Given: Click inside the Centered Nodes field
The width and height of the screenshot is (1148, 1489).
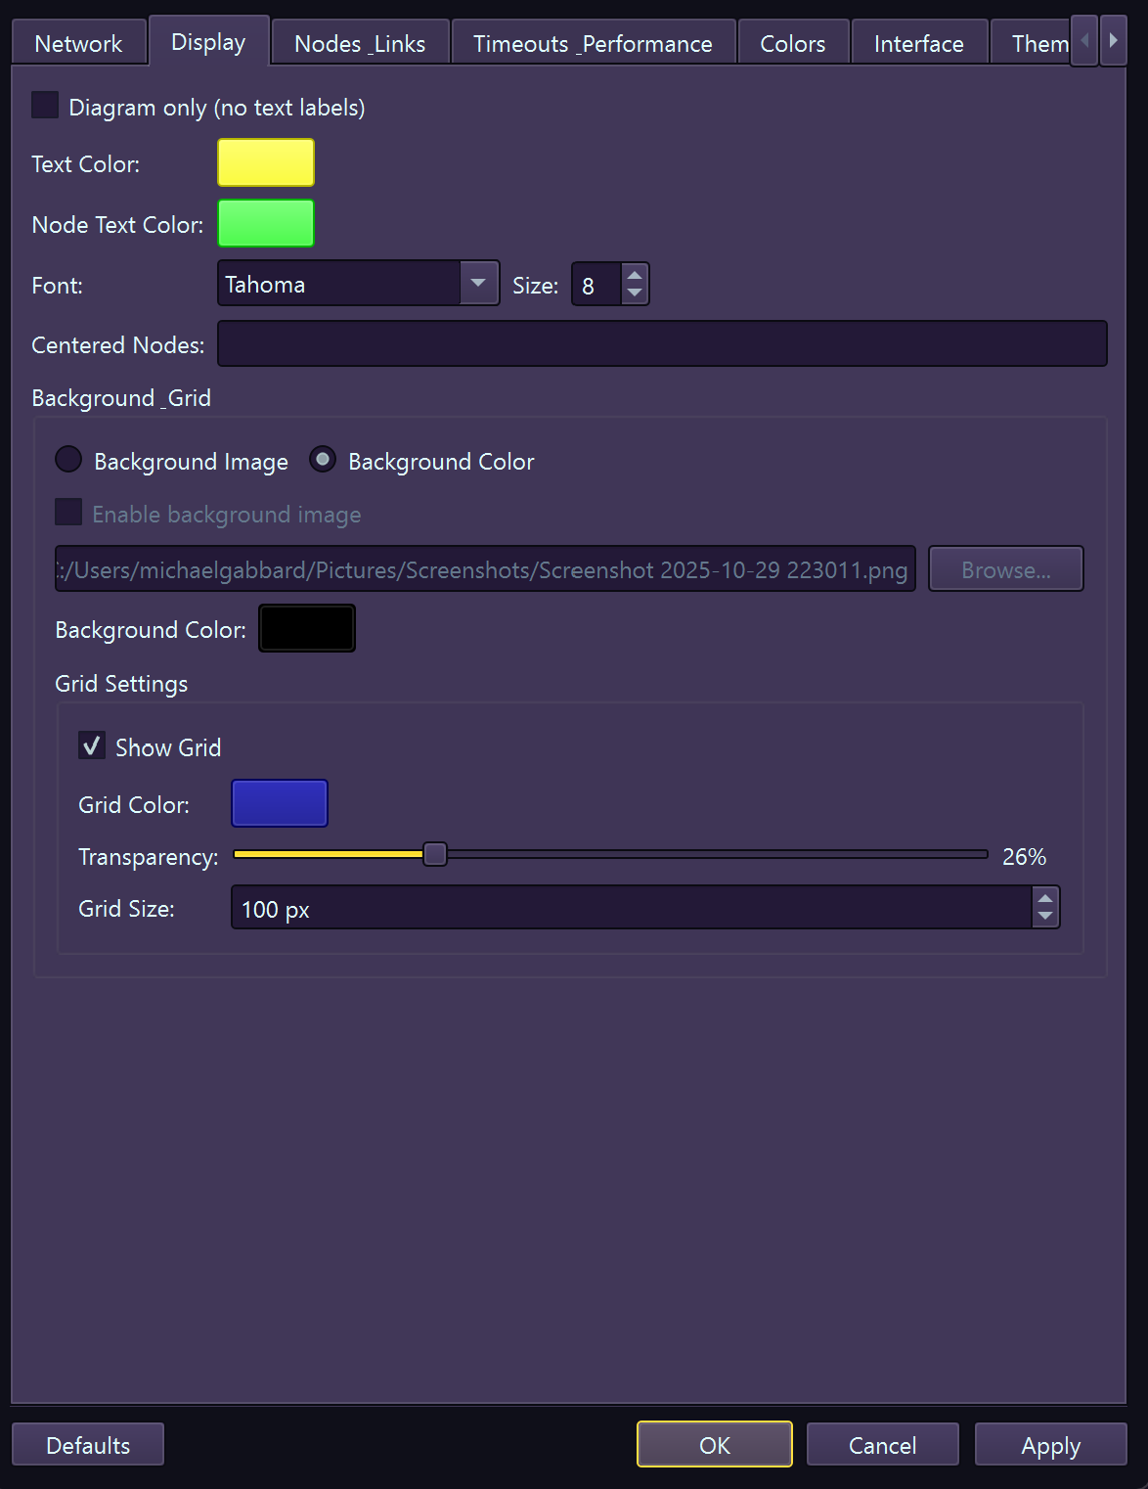Looking at the screenshot, I should [662, 343].
